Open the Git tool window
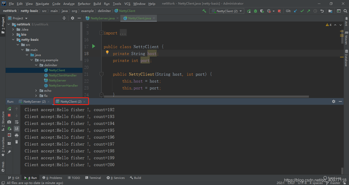349x185 pixels. 14,178
